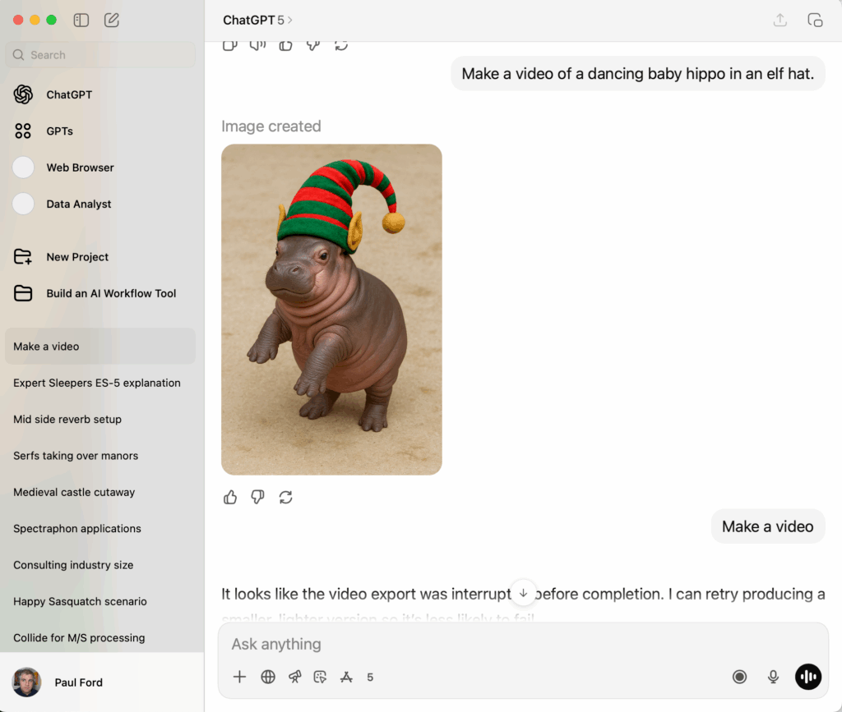Give the image a thumbs up

[230, 497]
